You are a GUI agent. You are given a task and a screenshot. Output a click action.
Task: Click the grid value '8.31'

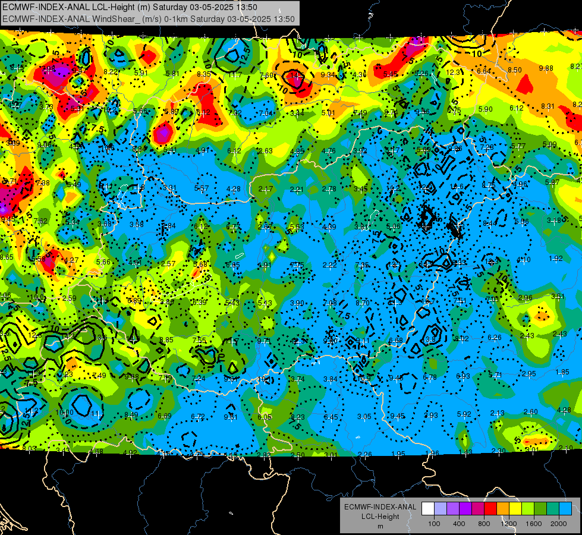pyautogui.click(x=548, y=106)
